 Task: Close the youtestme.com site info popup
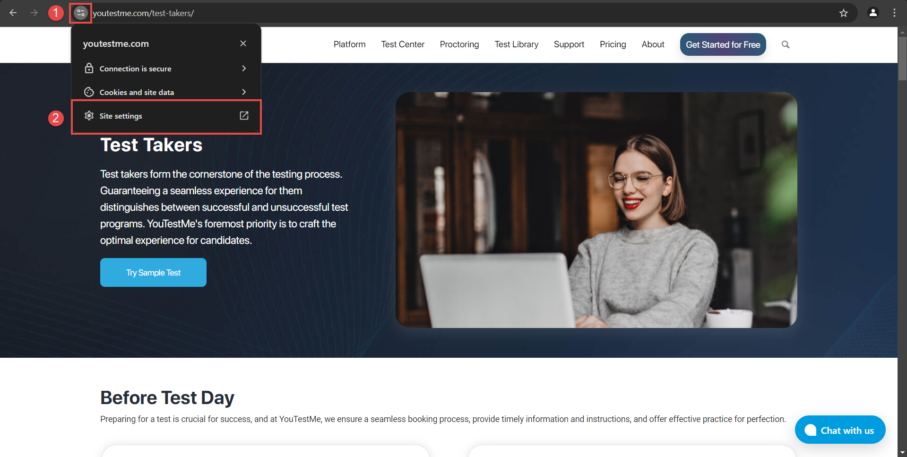click(x=243, y=43)
